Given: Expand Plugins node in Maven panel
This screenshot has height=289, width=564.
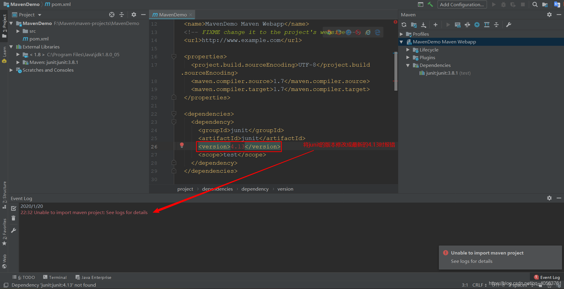Looking at the screenshot, I should click(x=408, y=57).
